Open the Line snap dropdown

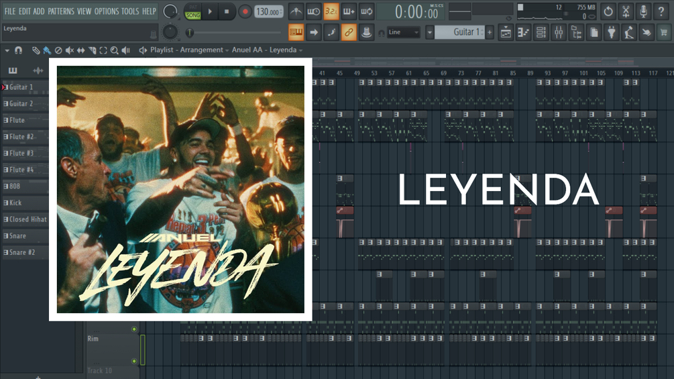coord(403,32)
